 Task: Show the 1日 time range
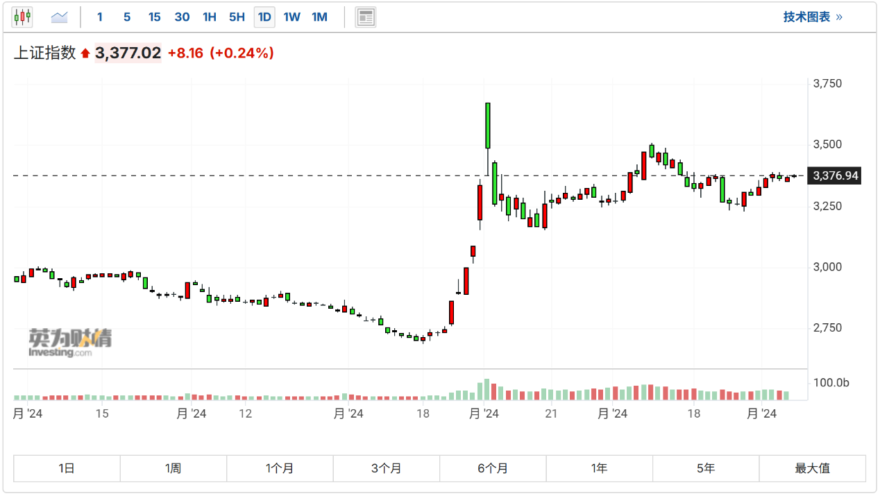(67, 468)
